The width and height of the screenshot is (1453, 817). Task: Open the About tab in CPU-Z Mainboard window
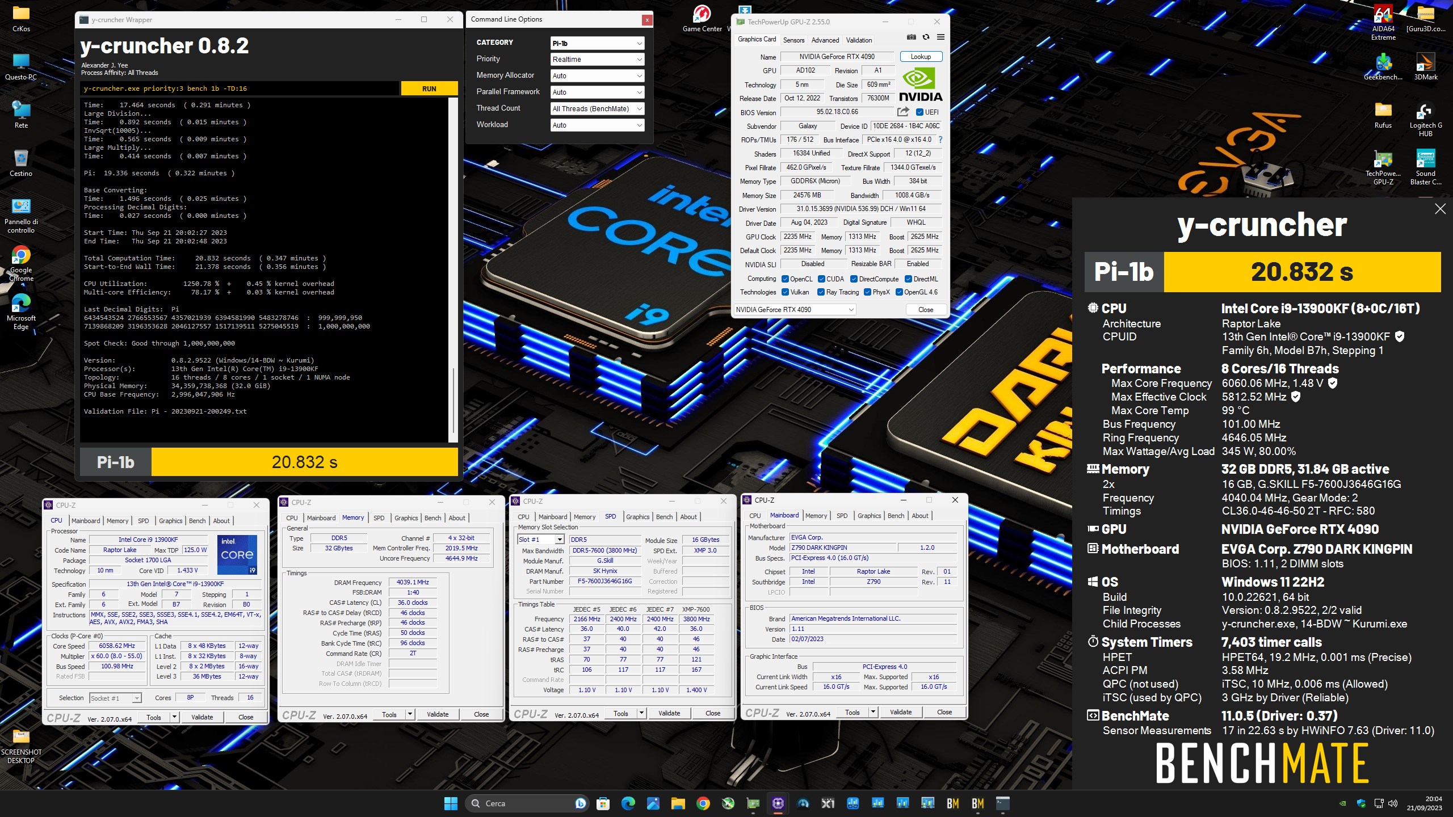(x=920, y=516)
